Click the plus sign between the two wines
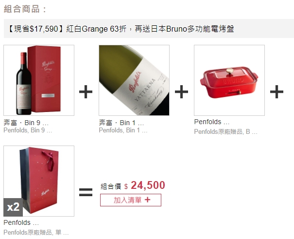The height and width of the screenshot is (239, 294). (86, 92)
